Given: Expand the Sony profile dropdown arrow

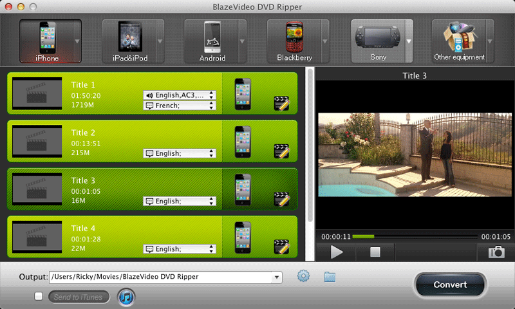Looking at the screenshot, I should click(409, 41).
